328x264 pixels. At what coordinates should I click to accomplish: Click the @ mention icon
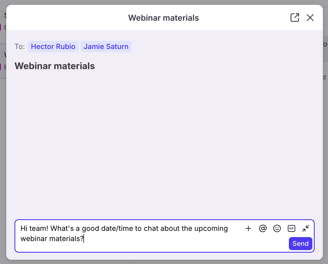[263, 229]
